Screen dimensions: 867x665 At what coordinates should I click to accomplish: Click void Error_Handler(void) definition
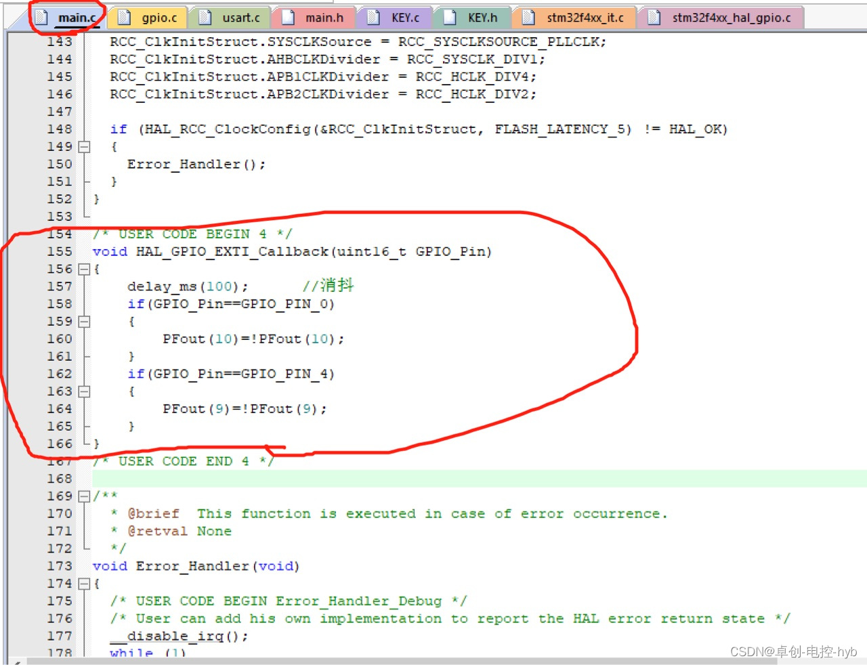click(x=196, y=566)
